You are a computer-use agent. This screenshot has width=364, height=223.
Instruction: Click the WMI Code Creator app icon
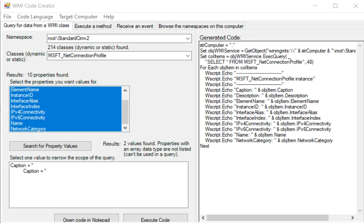pyautogui.click(x=7, y=6)
